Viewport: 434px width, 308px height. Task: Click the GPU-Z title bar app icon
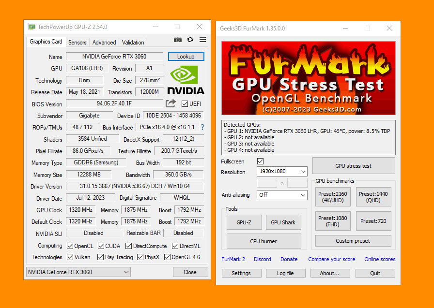pyautogui.click(x=31, y=27)
